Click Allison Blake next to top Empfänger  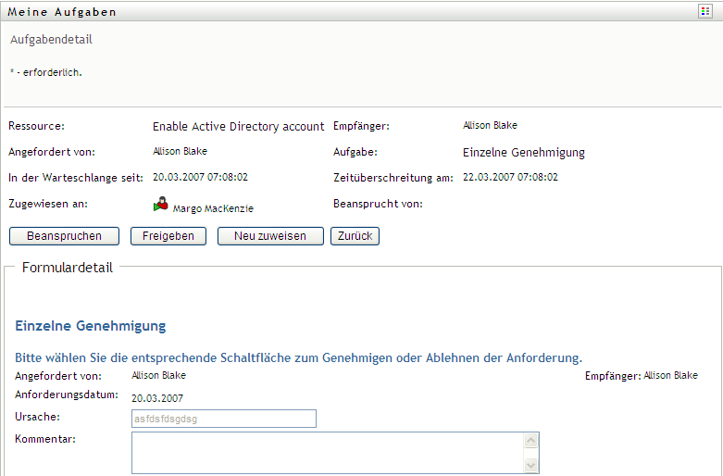490,125
